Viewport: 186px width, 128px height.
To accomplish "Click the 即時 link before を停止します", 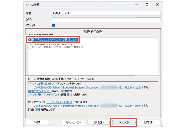I will coord(37,109).
